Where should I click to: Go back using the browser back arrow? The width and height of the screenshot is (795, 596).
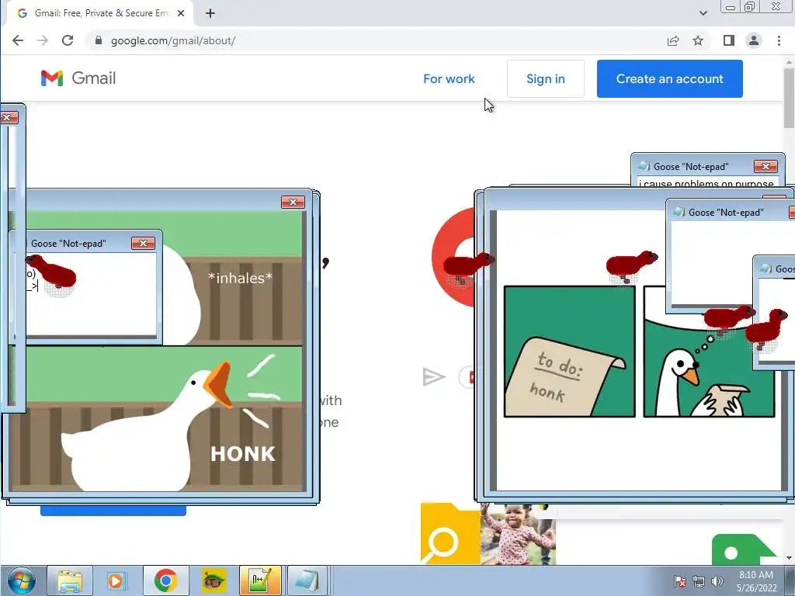point(18,40)
